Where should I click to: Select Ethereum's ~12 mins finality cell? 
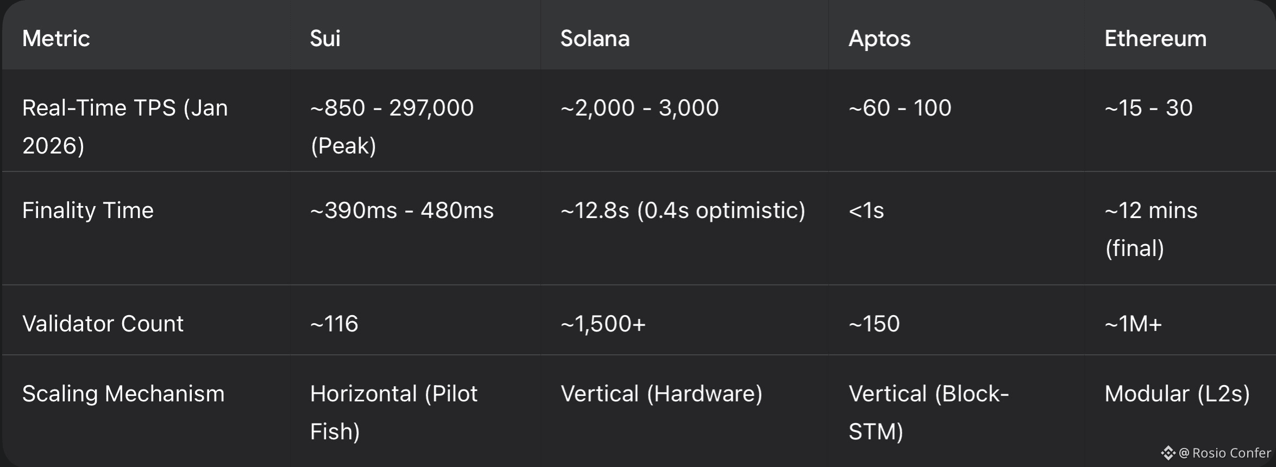click(1151, 229)
